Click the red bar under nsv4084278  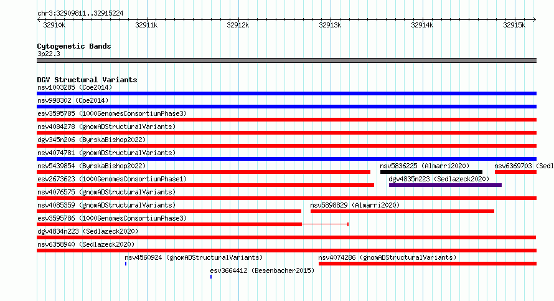(286, 133)
